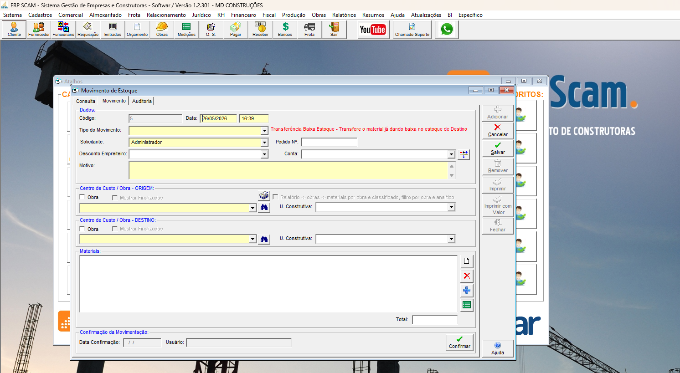Click the Cancelar button
This screenshot has height=373, width=680.
pyautogui.click(x=498, y=131)
